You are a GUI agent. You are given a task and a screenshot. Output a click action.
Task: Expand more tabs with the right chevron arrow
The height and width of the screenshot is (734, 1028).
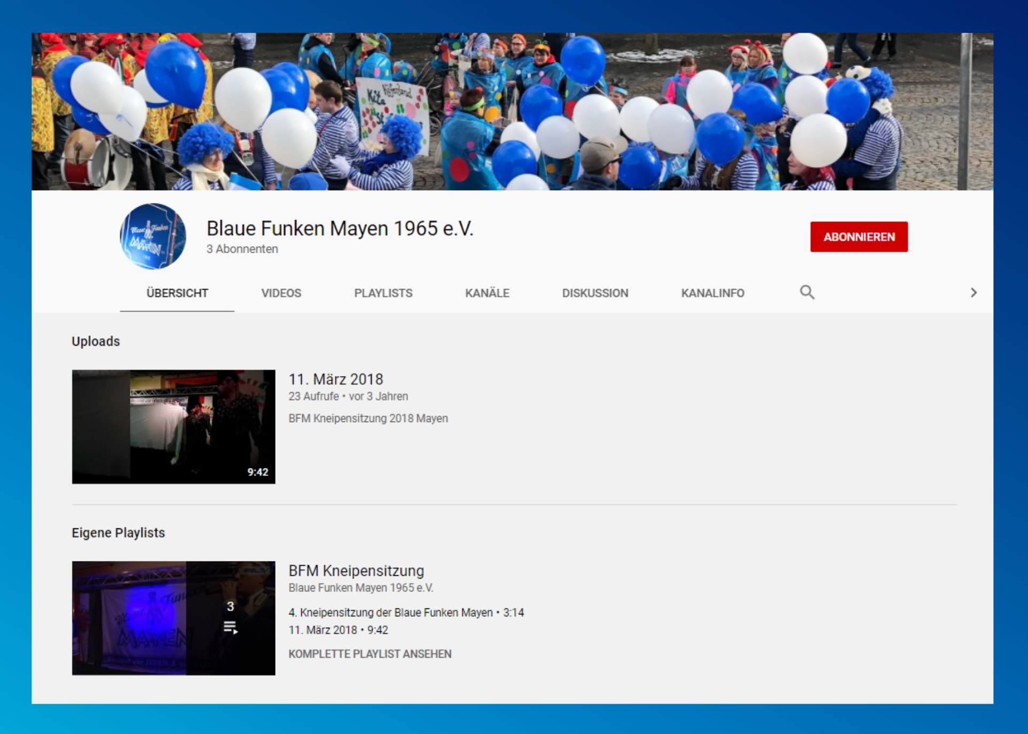click(x=974, y=293)
